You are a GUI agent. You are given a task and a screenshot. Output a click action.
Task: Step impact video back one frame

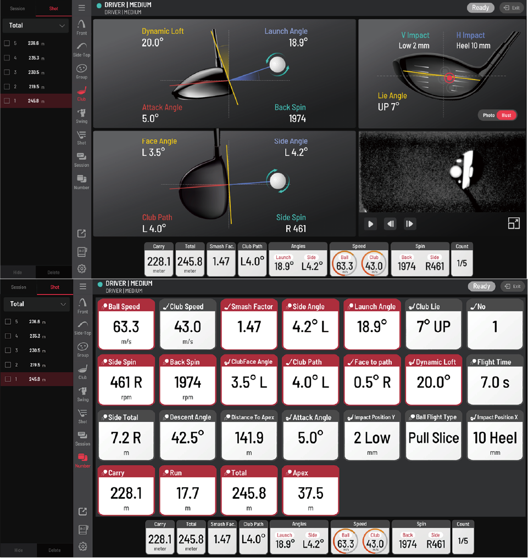point(391,224)
